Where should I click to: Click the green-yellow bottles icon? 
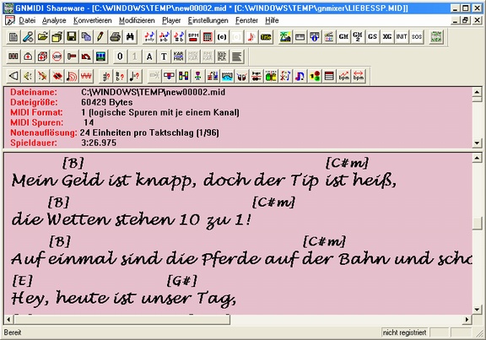tap(271, 76)
